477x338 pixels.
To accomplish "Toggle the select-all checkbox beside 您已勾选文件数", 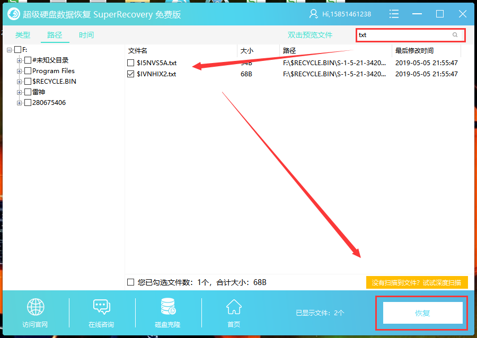I will (x=130, y=282).
